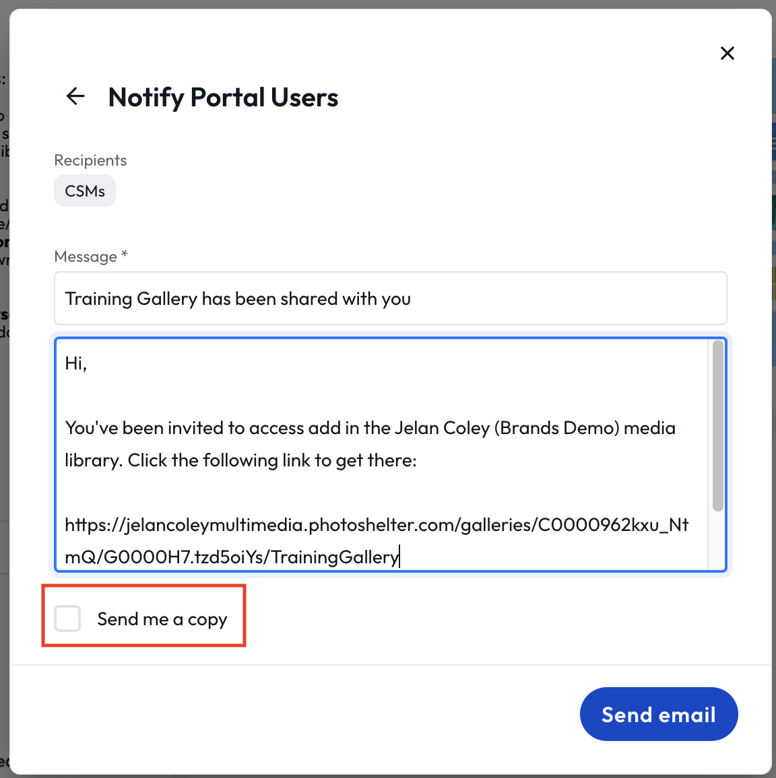Image resolution: width=776 pixels, height=778 pixels.
Task: Click the photoshelter.com gallery URL in message
Action: [x=377, y=541]
